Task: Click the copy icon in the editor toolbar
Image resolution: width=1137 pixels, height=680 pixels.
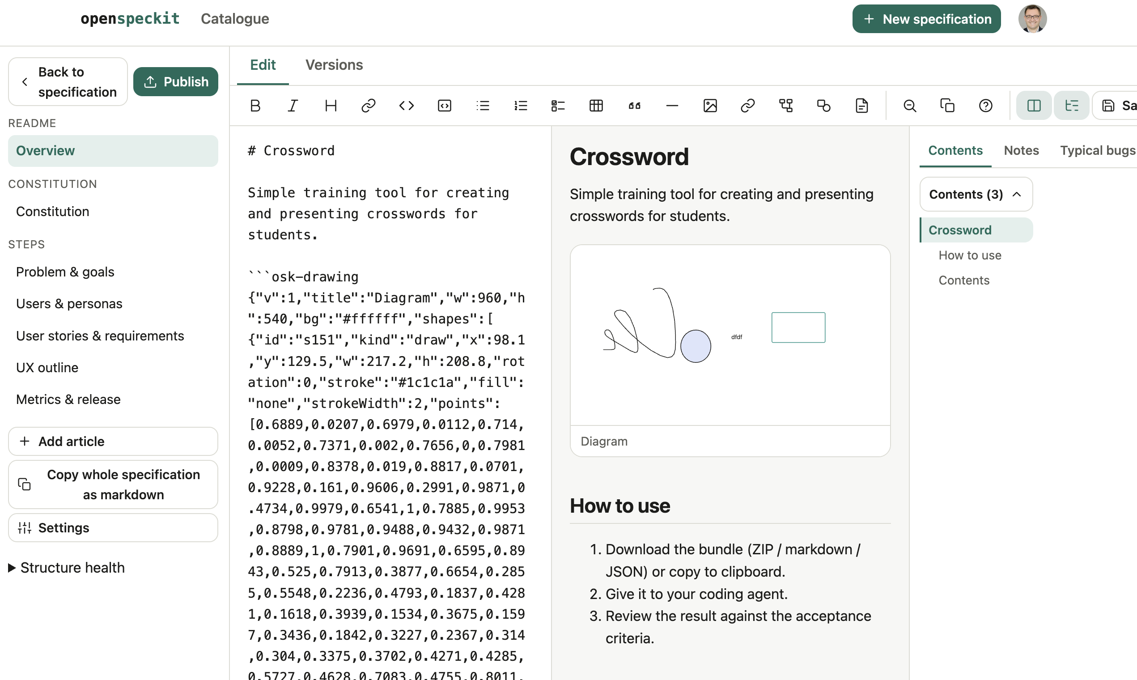Action: (x=947, y=106)
